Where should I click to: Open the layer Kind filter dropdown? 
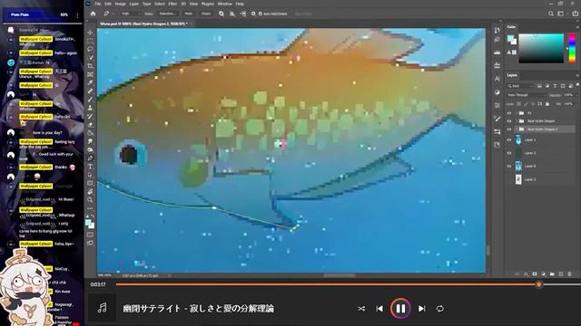[x=520, y=86]
